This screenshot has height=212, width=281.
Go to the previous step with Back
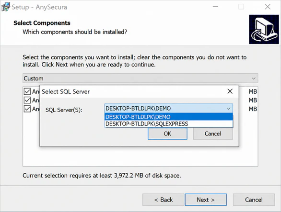163,200
